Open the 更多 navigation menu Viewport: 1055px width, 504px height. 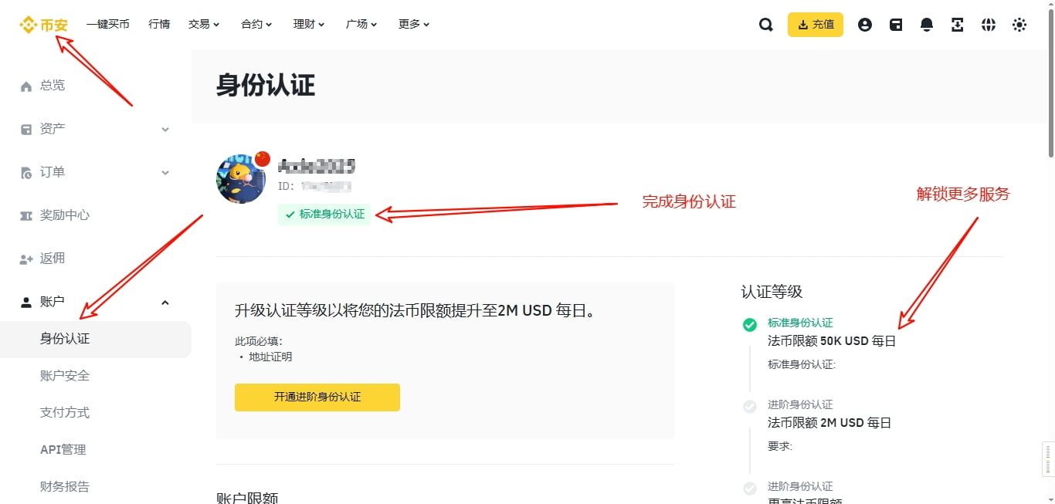coord(413,24)
